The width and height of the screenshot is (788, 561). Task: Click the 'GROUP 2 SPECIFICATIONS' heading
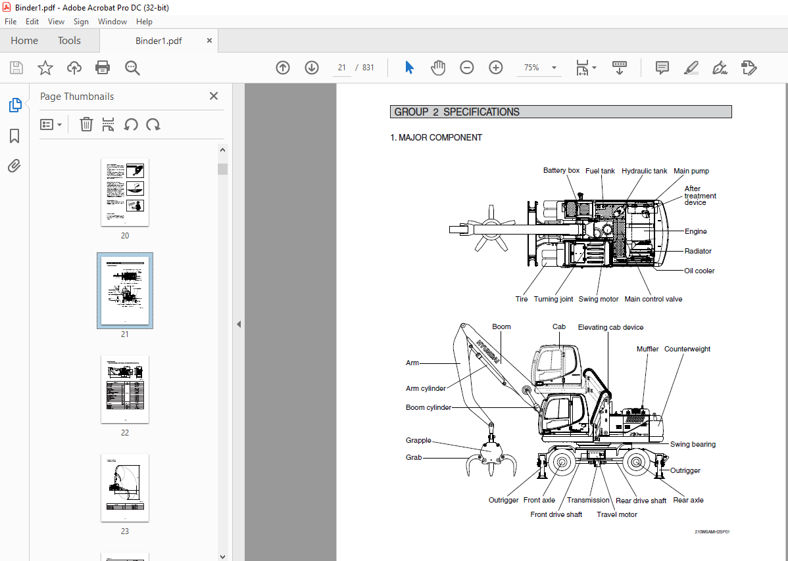457,112
